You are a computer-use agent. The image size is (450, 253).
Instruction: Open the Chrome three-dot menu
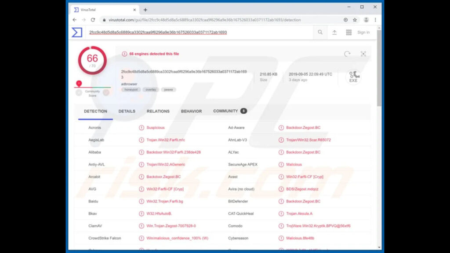(375, 20)
